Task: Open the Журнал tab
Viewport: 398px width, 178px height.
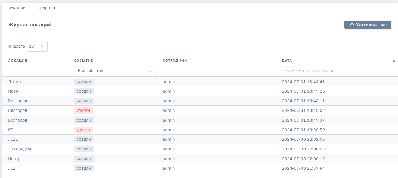Action: coord(47,8)
